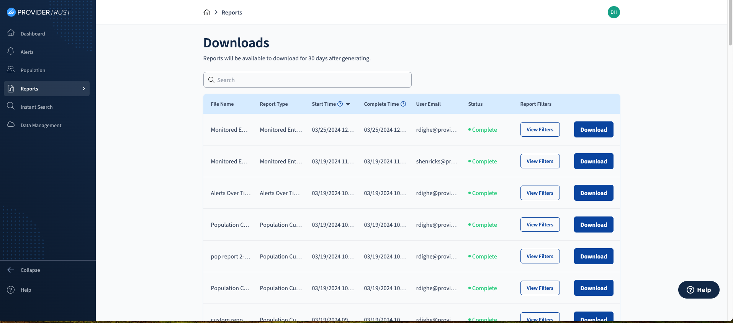Image resolution: width=733 pixels, height=323 pixels.
Task: Click the breadcrumb home icon
Action: tap(207, 12)
